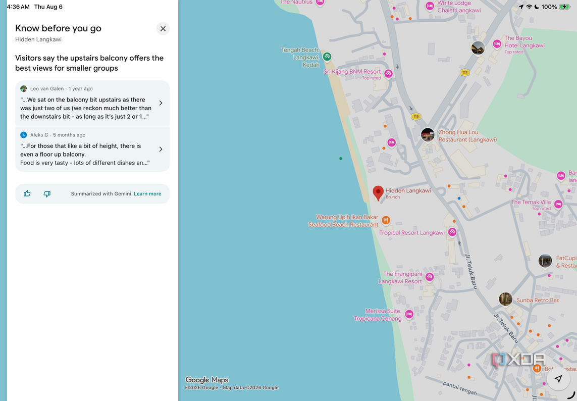Screen dimensions: 577x401
Task: Select The Bayou Hotel Langkawi pin
Action: pyautogui.click(x=497, y=44)
